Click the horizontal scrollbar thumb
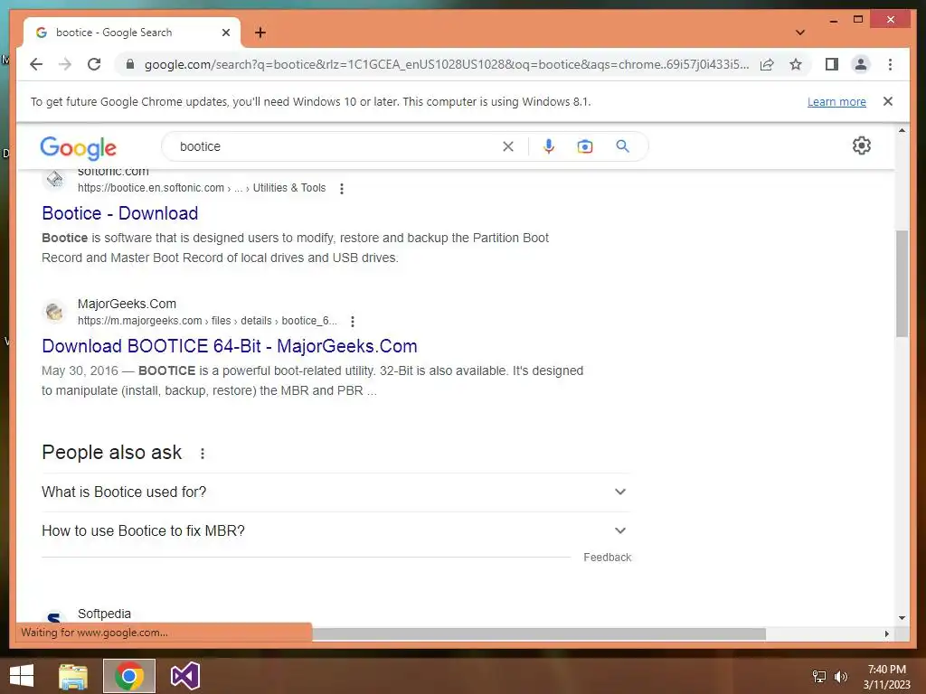Viewport: 926px width, 694px height. [x=539, y=633]
